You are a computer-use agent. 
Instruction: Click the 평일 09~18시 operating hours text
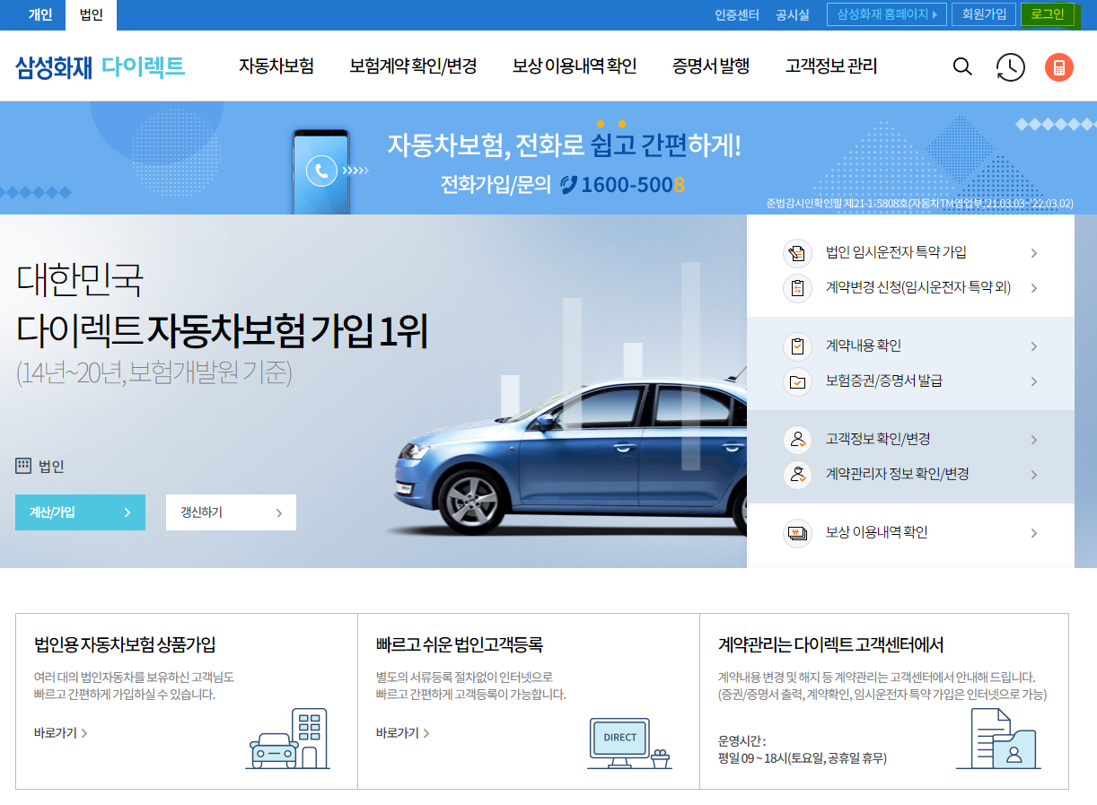tap(803, 759)
